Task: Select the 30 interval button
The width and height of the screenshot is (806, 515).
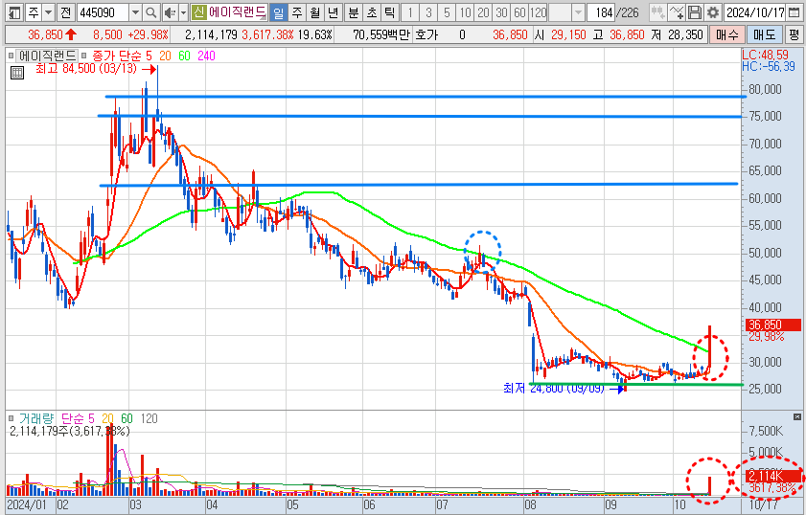Action: coord(501,12)
